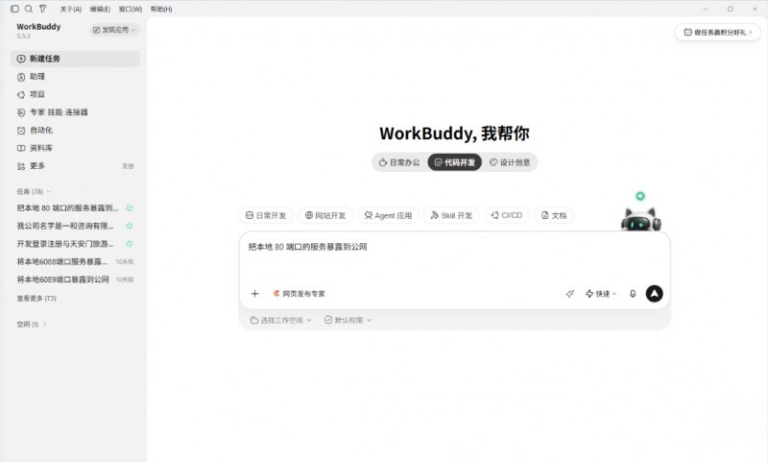Screen dimensions: 768x462
Task: Click 查看更多 (73) link
Action: pos(36,299)
